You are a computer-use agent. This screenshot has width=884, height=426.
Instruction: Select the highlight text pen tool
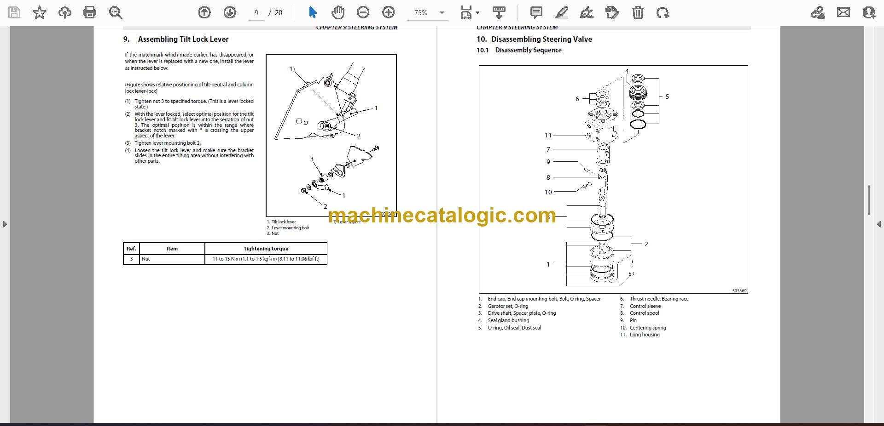tap(562, 12)
